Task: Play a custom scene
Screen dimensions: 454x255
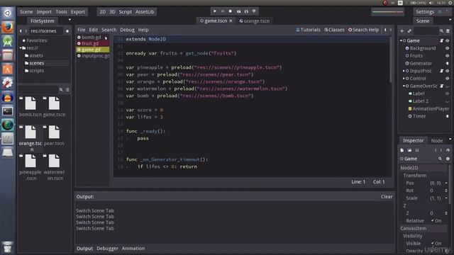Action: pyautogui.click(x=246, y=11)
